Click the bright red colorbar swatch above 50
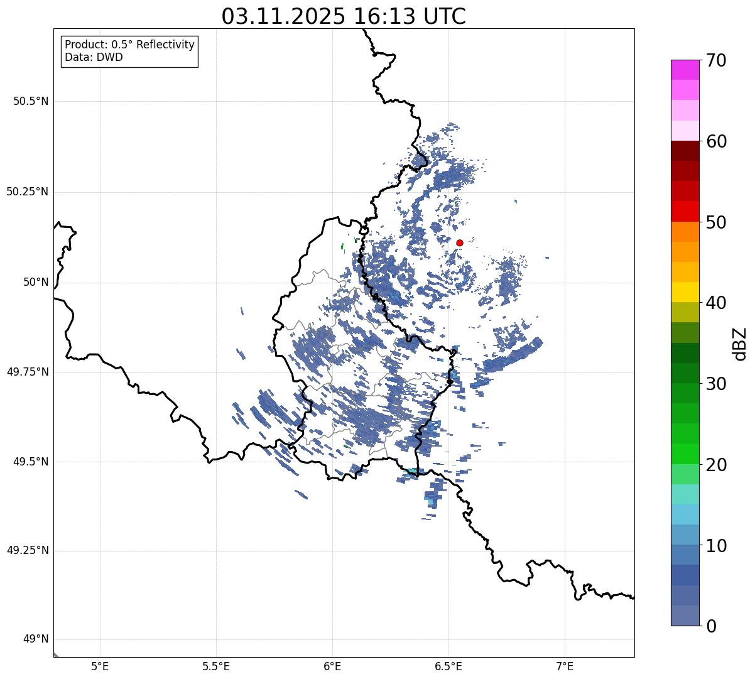Screen dimensions: 755x679 click(685, 212)
